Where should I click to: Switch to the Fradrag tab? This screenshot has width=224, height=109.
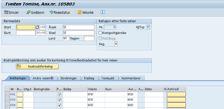(x=89, y=78)
